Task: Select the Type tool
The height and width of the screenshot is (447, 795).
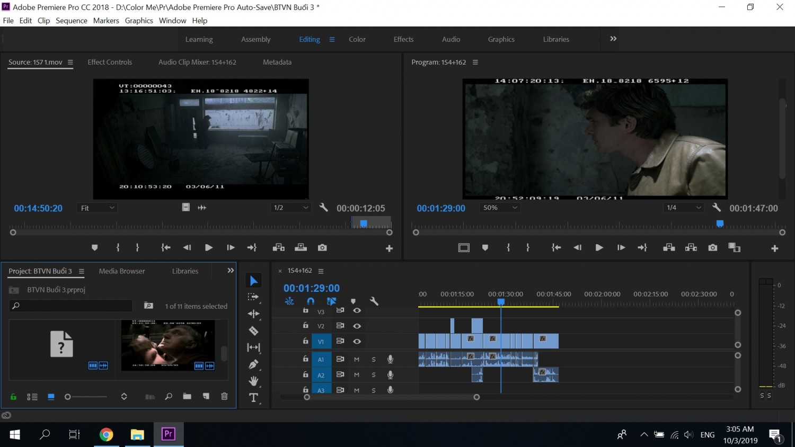Action: pos(253,398)
